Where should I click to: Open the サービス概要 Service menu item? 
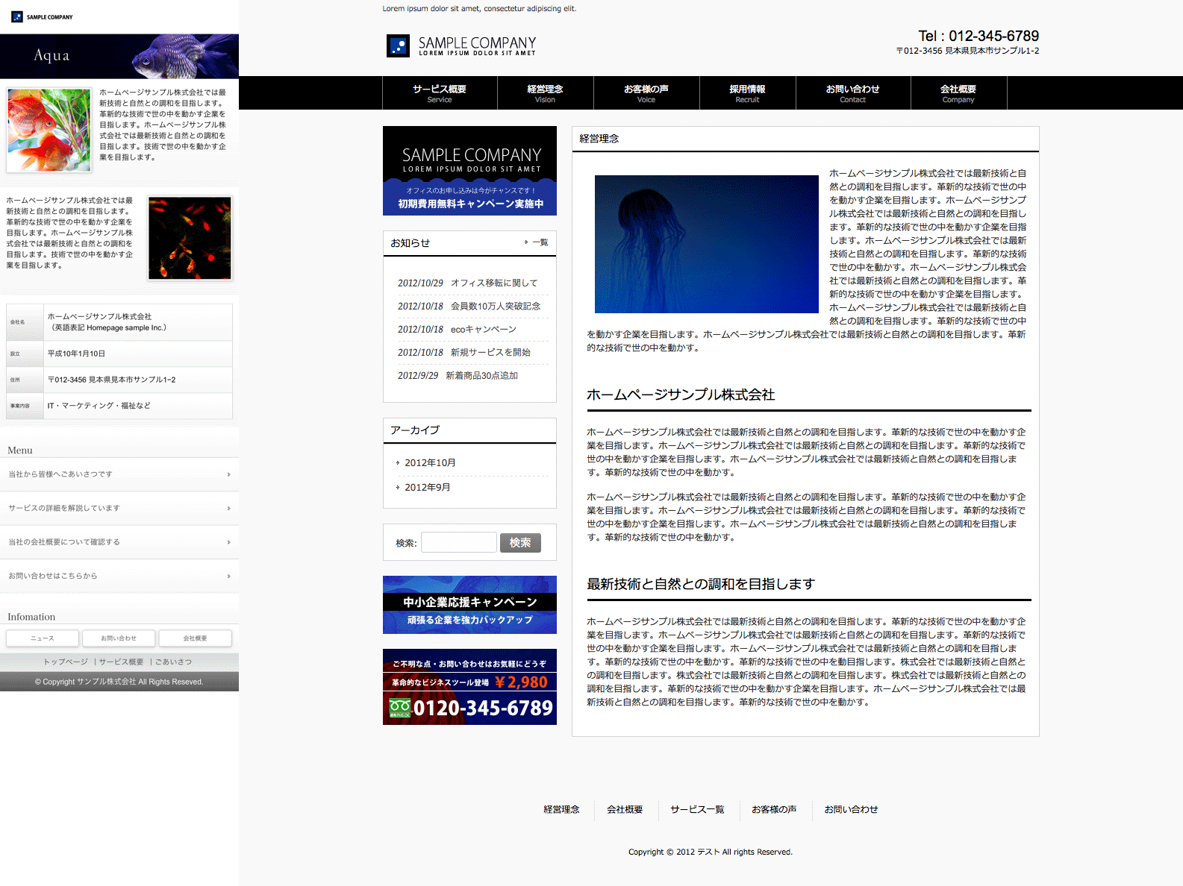tap(440, 93)
